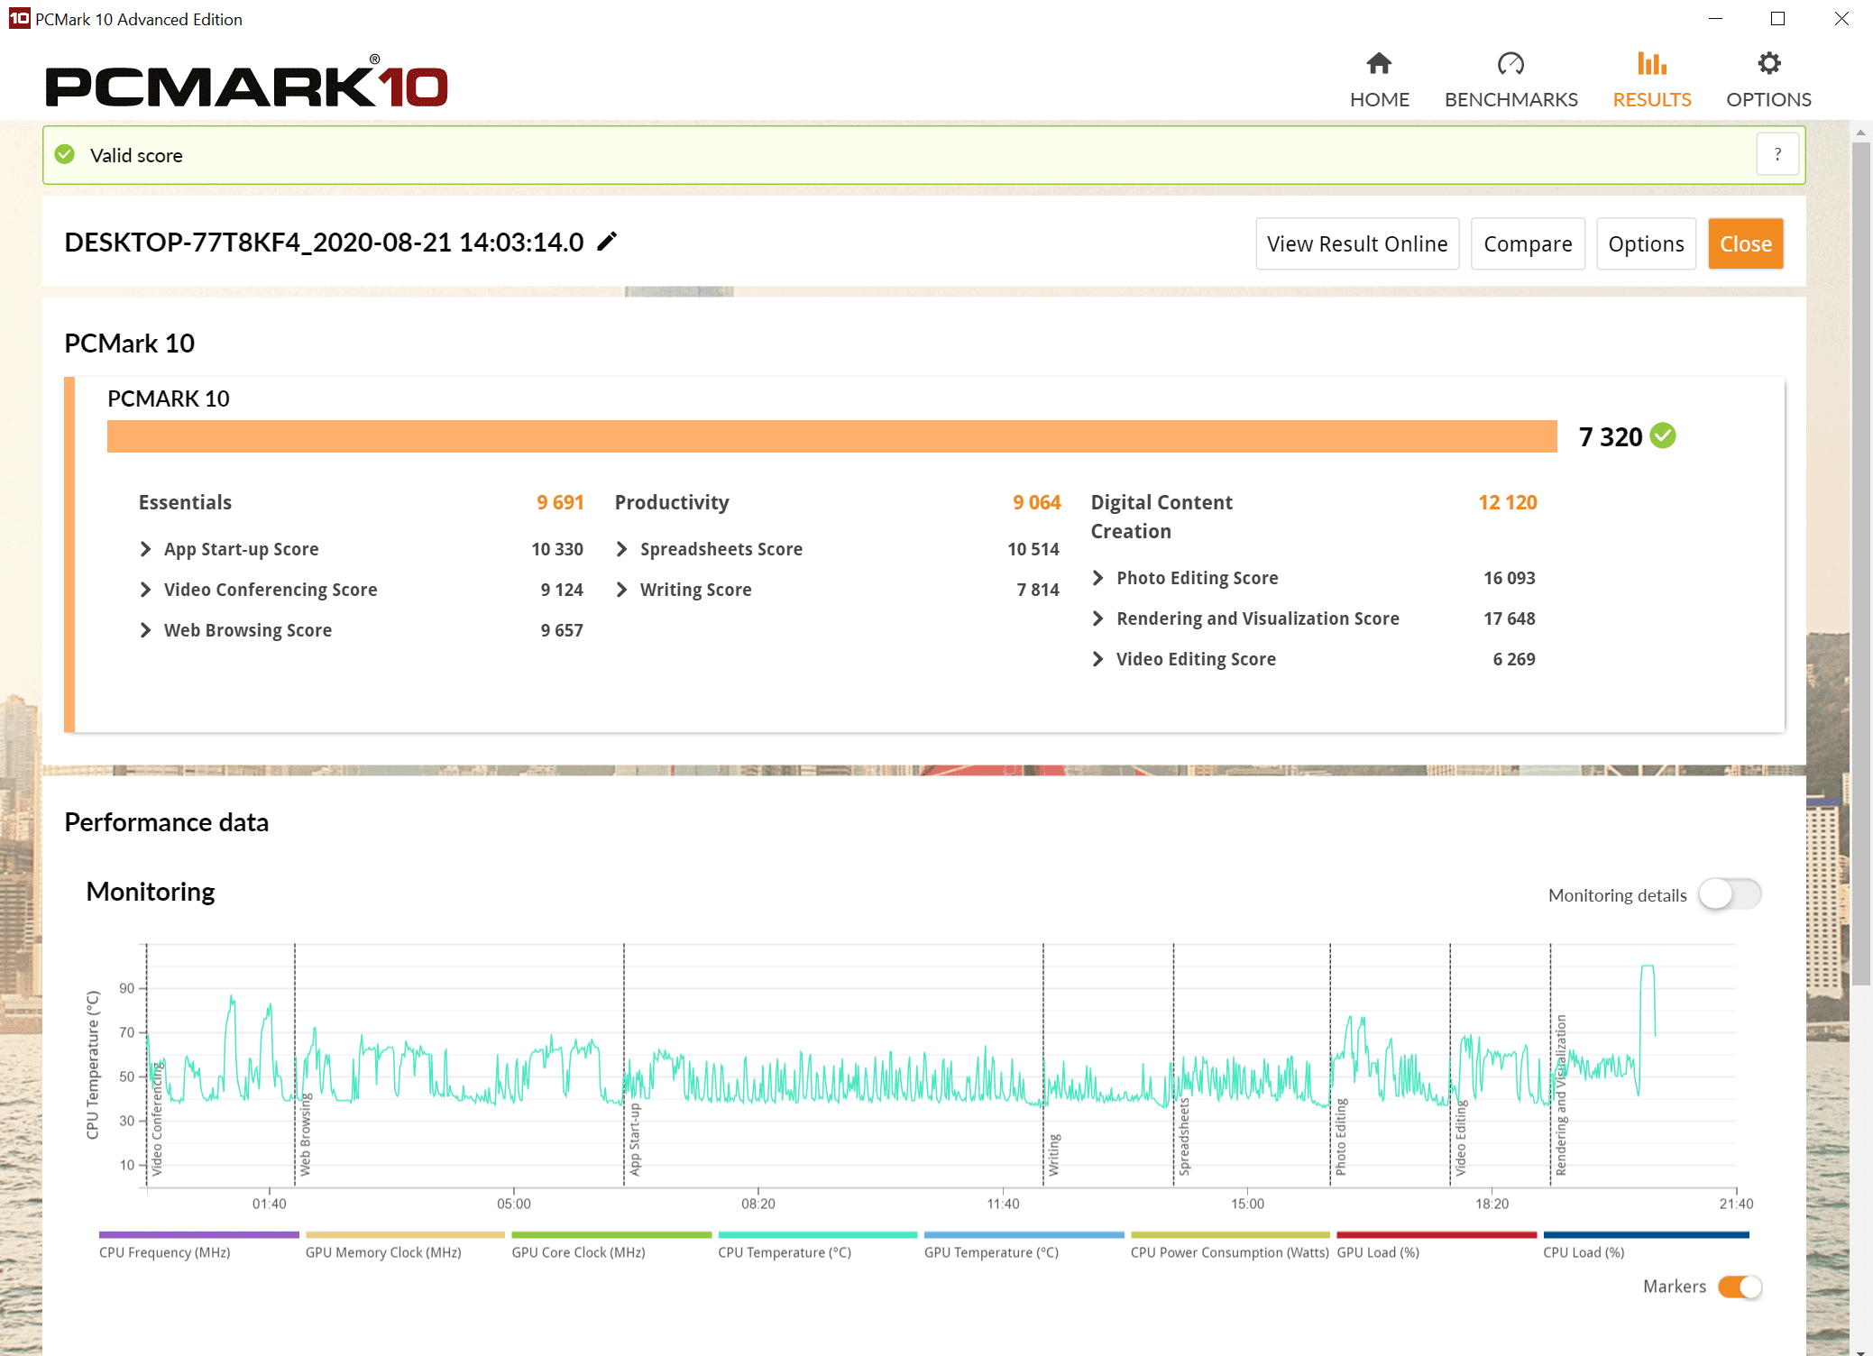This screenshot has width=1873, height=1356.
Task: Click the green checkmark beside 7 320
Action: point(1663,436)
